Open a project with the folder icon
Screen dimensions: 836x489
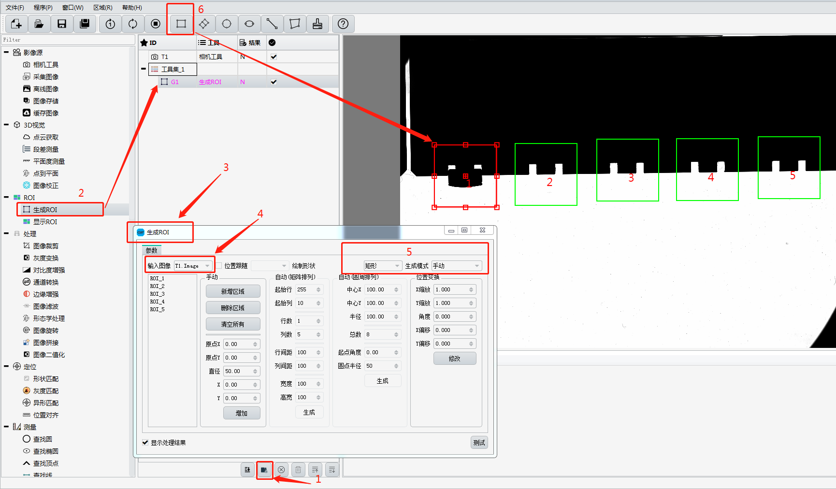pos(39,24)
